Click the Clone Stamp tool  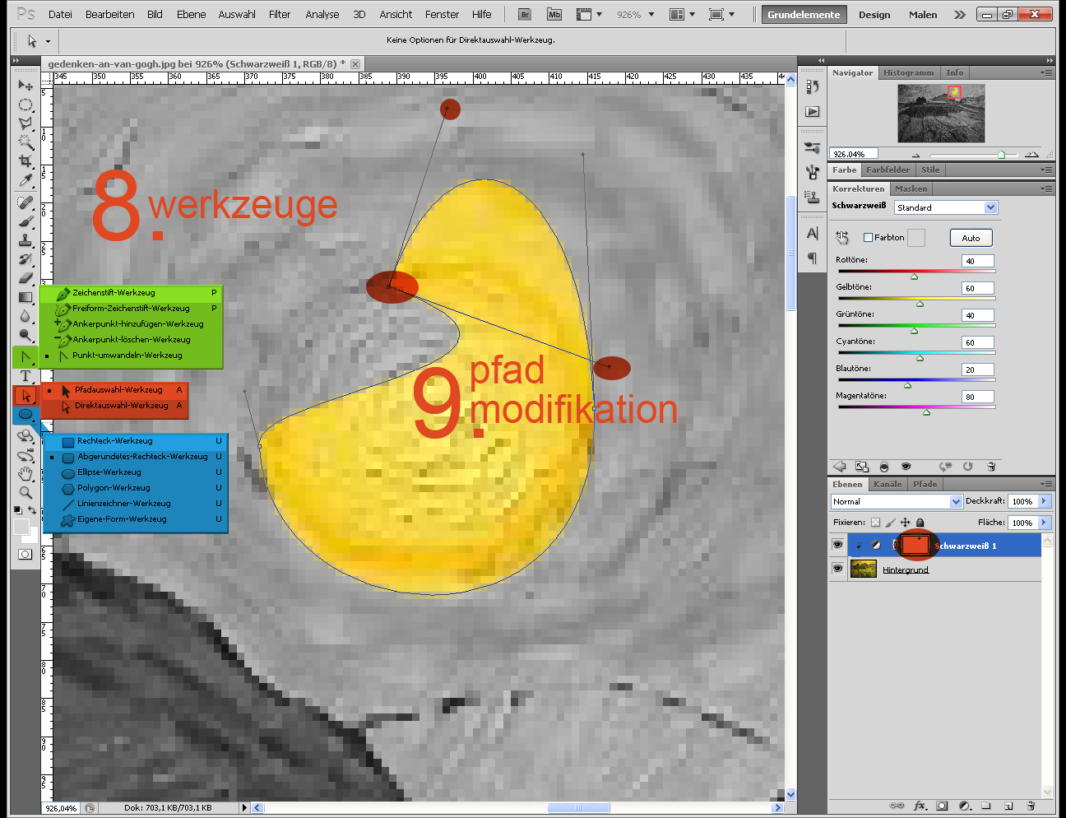tap(25, 240)
